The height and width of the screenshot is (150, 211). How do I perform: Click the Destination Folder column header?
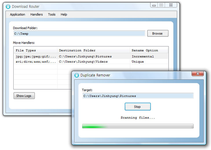[x=94, y=50]
